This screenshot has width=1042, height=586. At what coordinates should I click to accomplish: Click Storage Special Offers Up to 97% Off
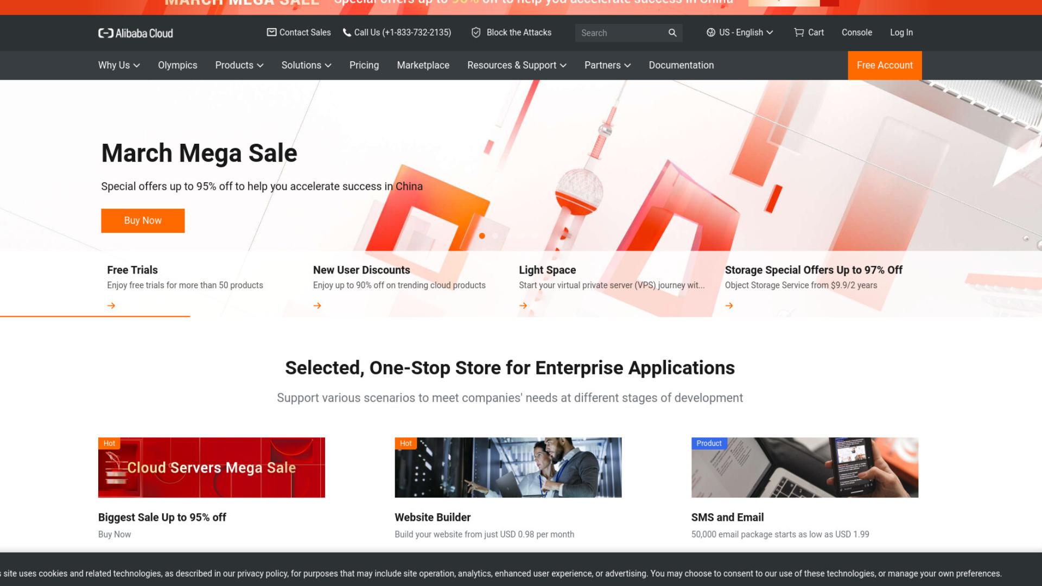point(814,270)
